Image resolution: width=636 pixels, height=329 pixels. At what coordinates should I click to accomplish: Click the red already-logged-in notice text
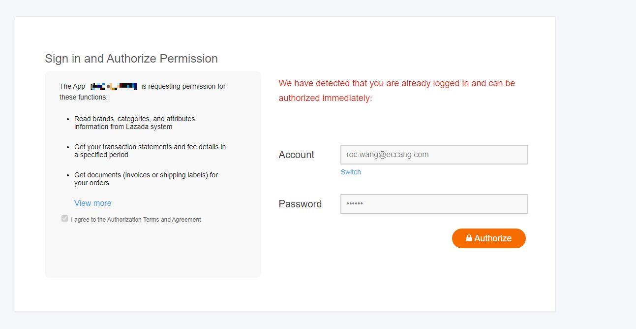point(396,91)
